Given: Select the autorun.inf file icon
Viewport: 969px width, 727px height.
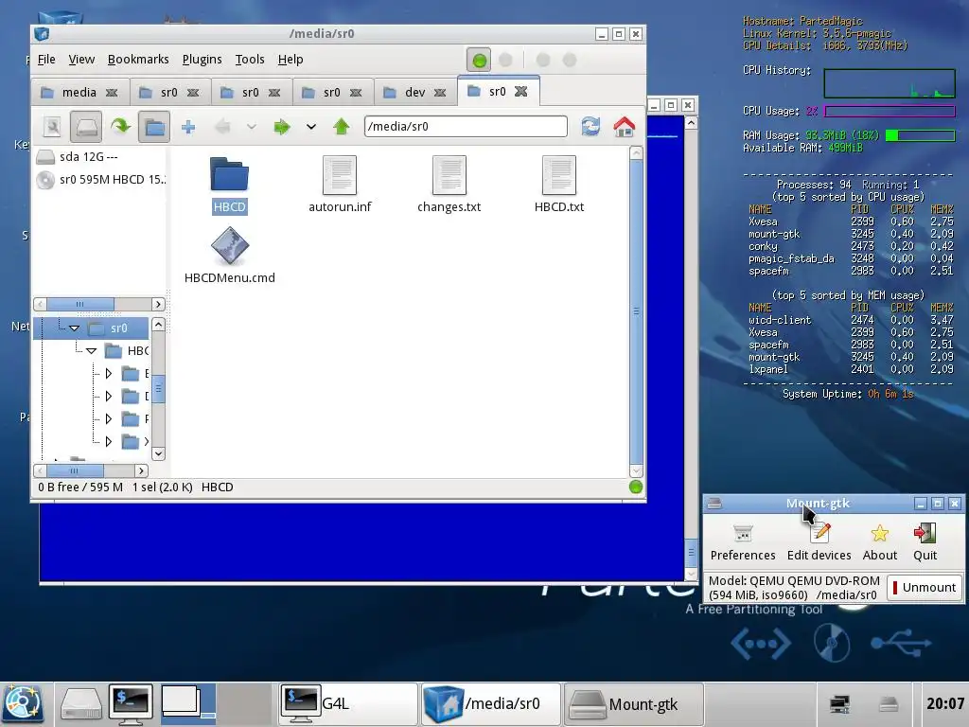Looking at the screenshot, I should pyautogui.click(x=340, y=175).
